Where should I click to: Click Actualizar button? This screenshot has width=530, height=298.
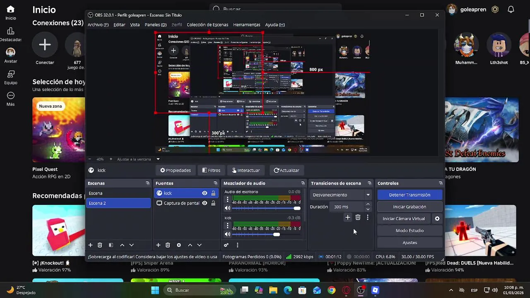pos(287,170)
